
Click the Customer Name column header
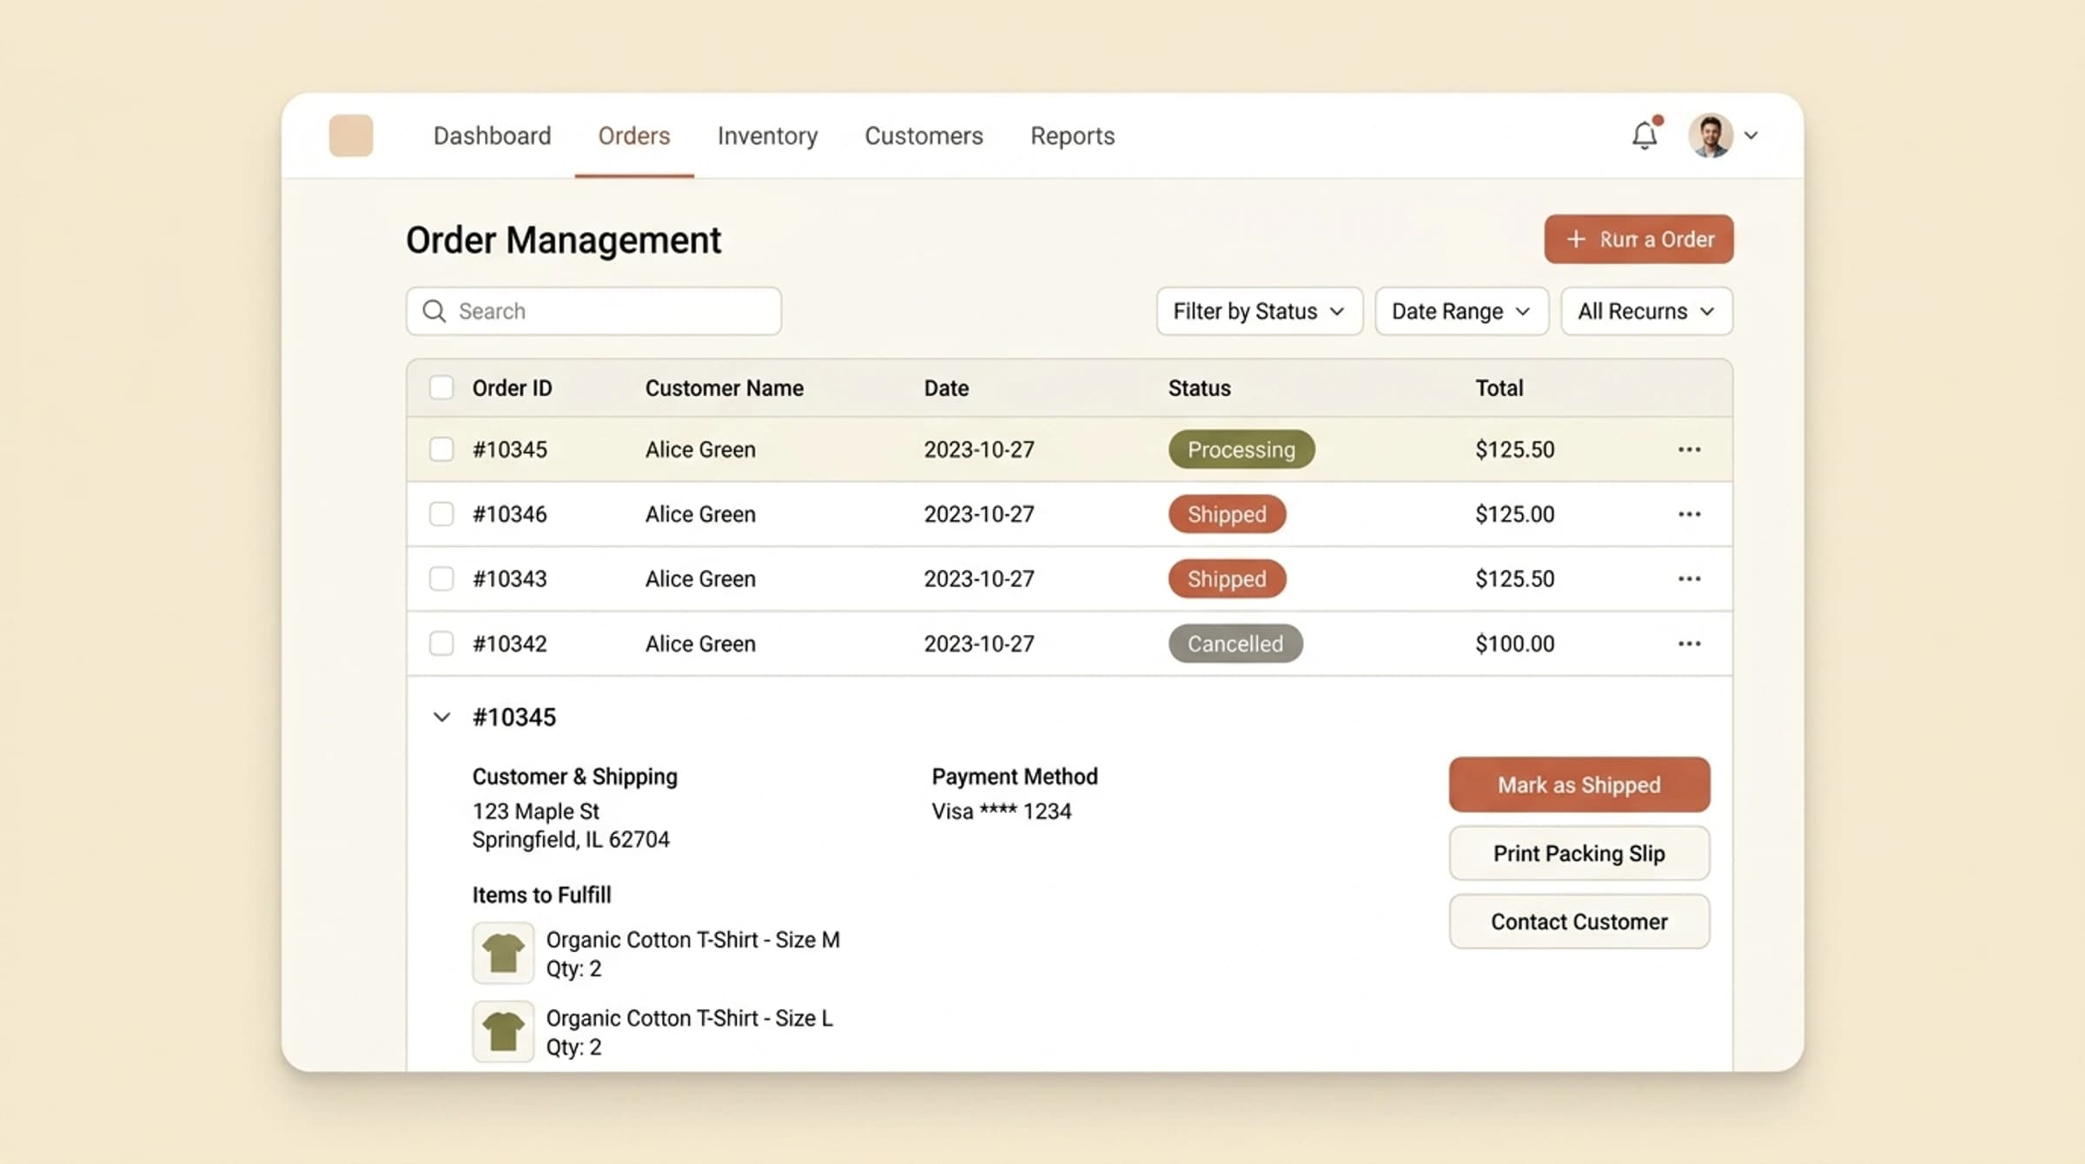[724, 387]
